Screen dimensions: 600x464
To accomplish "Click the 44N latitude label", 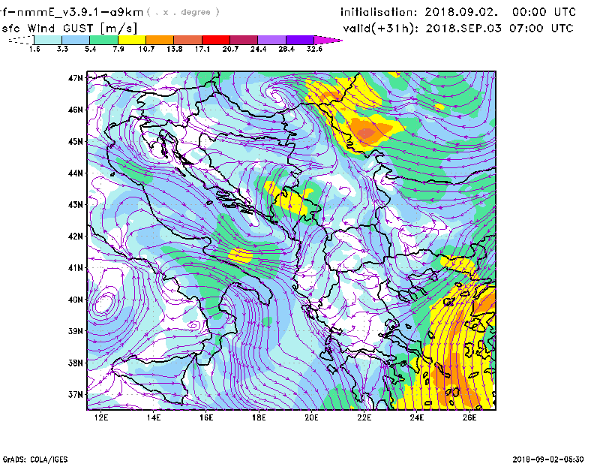I will 76,173.
